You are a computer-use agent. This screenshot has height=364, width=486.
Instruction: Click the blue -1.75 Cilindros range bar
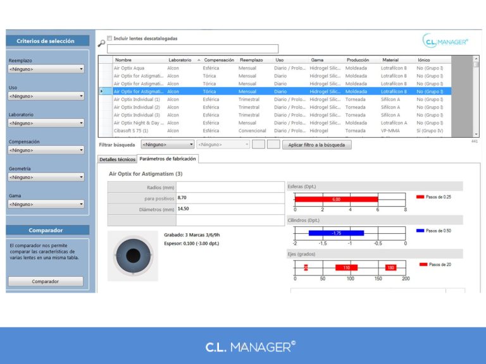click(x=336, y=233)
